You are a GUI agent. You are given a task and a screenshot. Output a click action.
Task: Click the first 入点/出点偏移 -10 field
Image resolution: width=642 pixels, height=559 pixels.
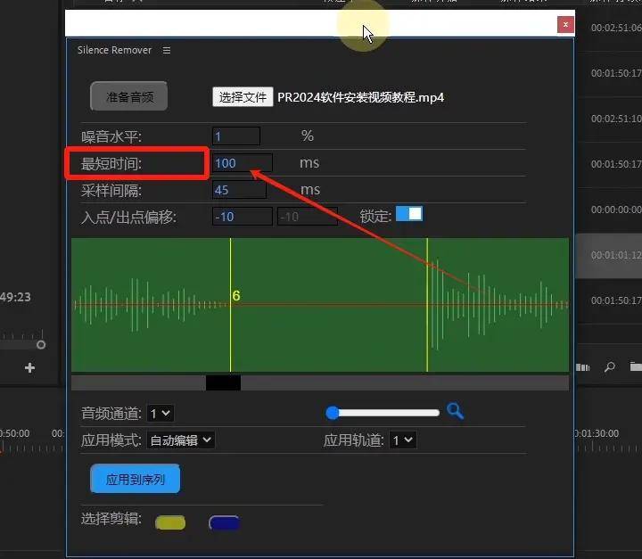coord(243,217)
